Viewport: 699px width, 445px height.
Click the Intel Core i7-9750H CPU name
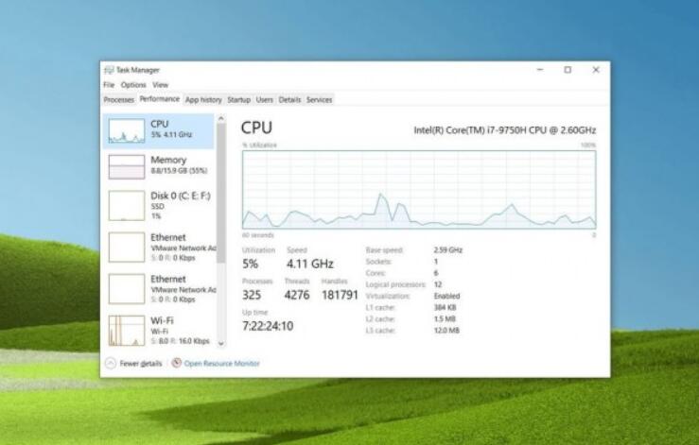505,130
